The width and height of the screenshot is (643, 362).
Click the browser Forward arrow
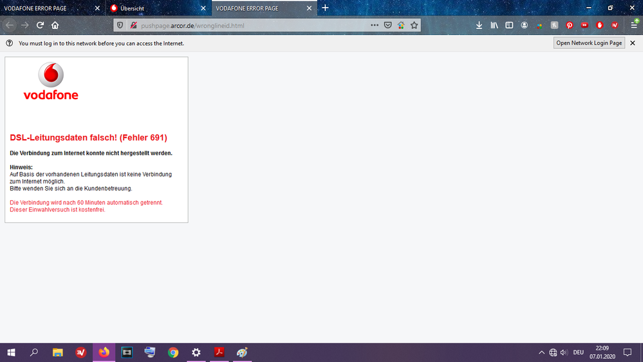pyautogui.click(x=25, y=25)
